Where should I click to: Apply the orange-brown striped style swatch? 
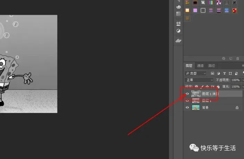click(x=187, y=18)
